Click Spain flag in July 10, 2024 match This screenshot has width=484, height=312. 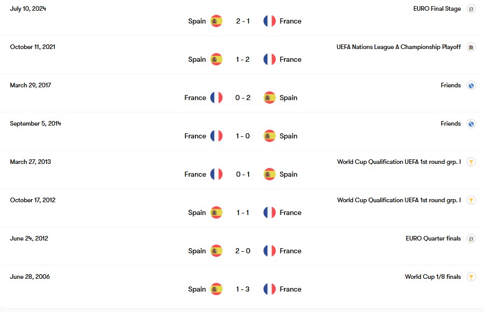(216, 21)
